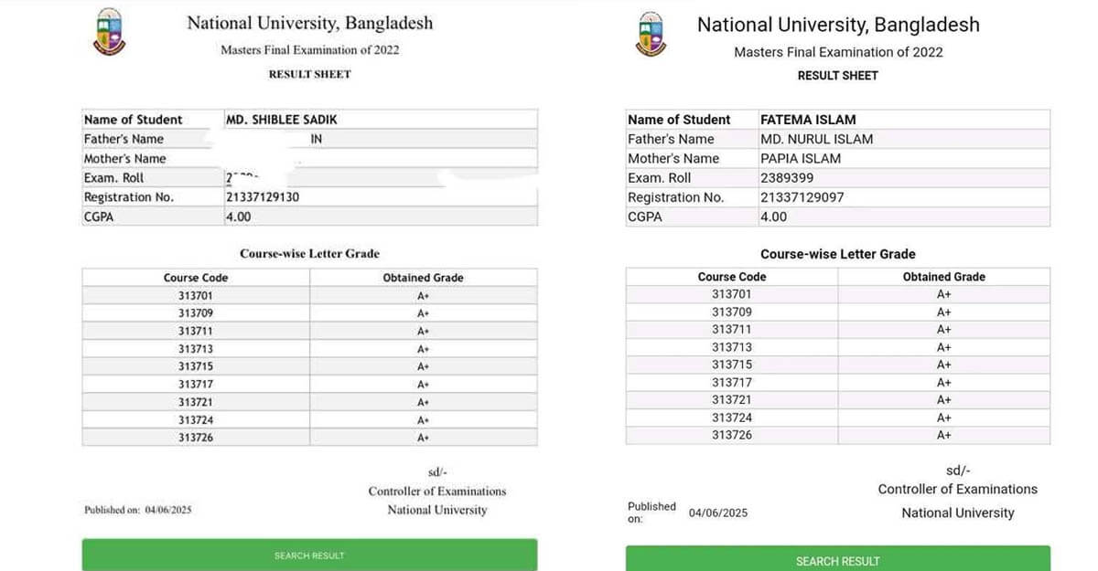Screen dimensions: 1098x571
Task: Click course code 313709 on left sheet
Action: tap(196, 313)
